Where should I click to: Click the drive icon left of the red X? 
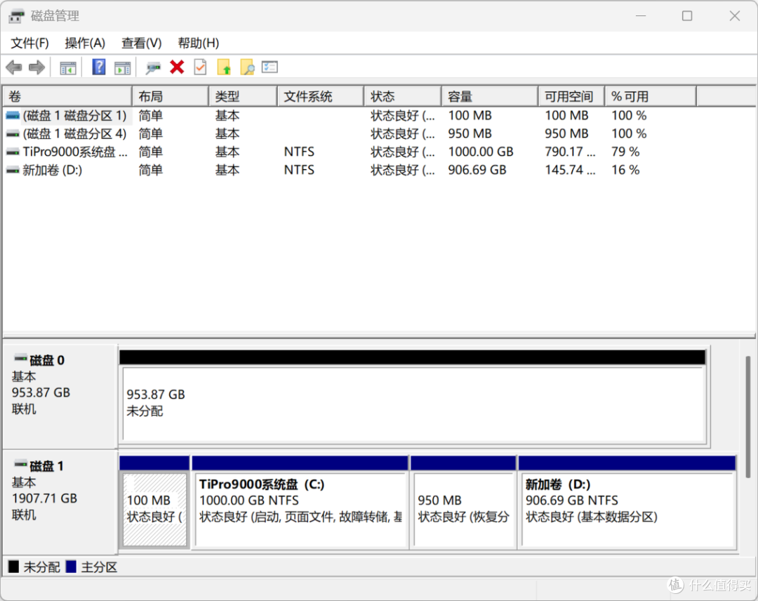coord(153,67)
